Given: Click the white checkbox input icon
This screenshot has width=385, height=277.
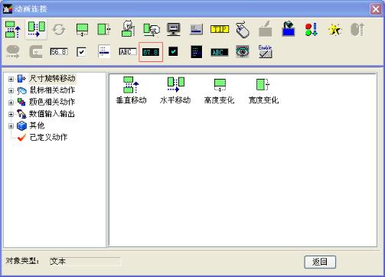Looking at the screenshot, I should coord(81,52).
